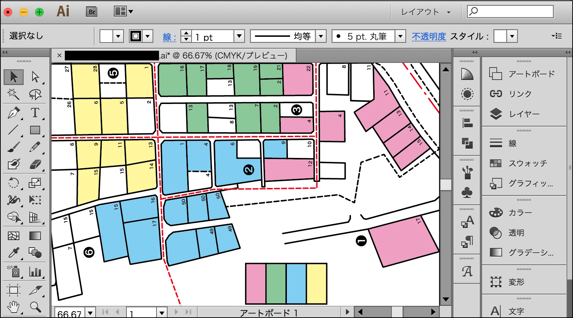Open the 5 pt. 丸筆 brush dropdown
The height and width of the screenshot is (318, 573).
400,36
